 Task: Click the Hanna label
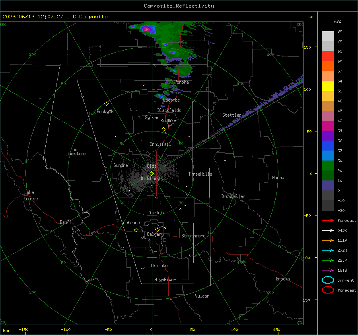tap(278, 178)
